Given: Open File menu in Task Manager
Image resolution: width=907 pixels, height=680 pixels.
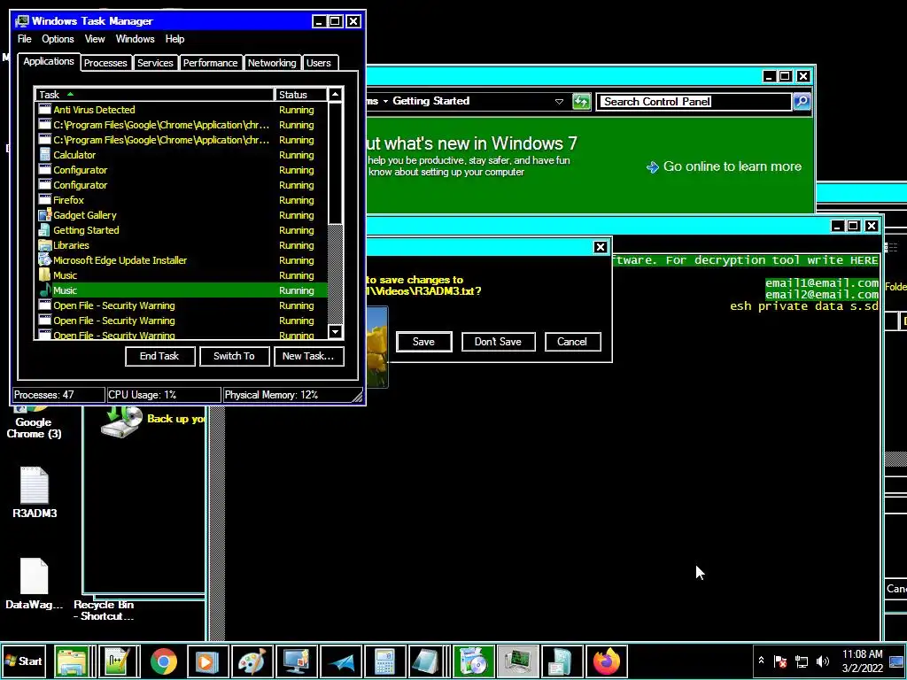Looking at the screenshot, I should 24,39.
